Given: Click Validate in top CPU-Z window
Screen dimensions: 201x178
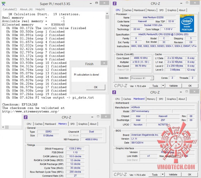Looking at the screenshot, I should [173, 86].
